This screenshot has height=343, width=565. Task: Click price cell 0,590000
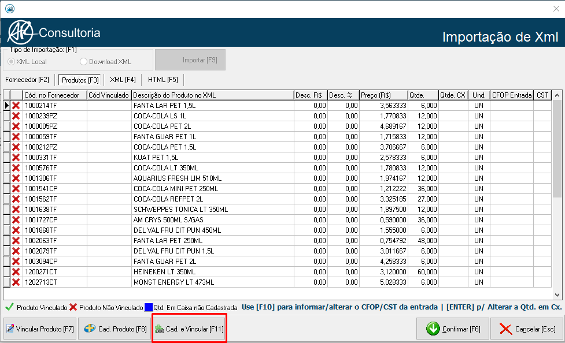pos(383,220)
